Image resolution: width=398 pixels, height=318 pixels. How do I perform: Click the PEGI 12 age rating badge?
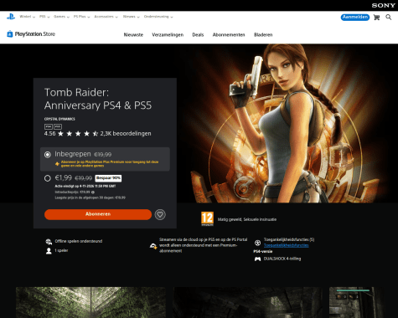pos(207,218)
